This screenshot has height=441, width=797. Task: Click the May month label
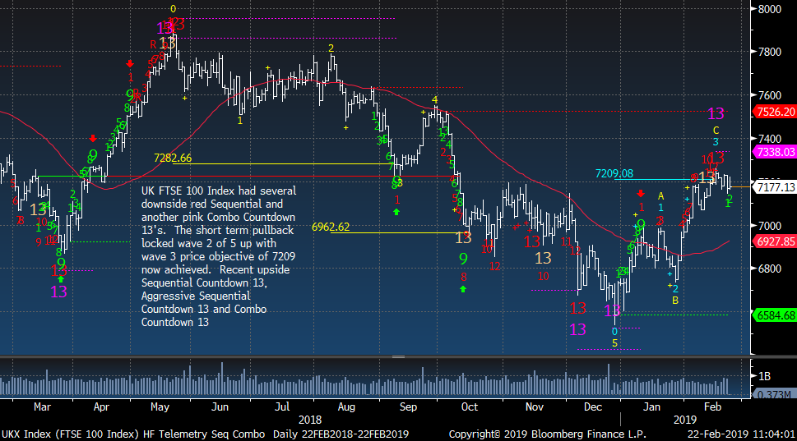(160, 407)
